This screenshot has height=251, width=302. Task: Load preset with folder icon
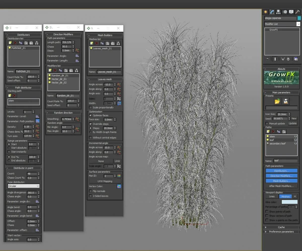click(x=277, y=101)
